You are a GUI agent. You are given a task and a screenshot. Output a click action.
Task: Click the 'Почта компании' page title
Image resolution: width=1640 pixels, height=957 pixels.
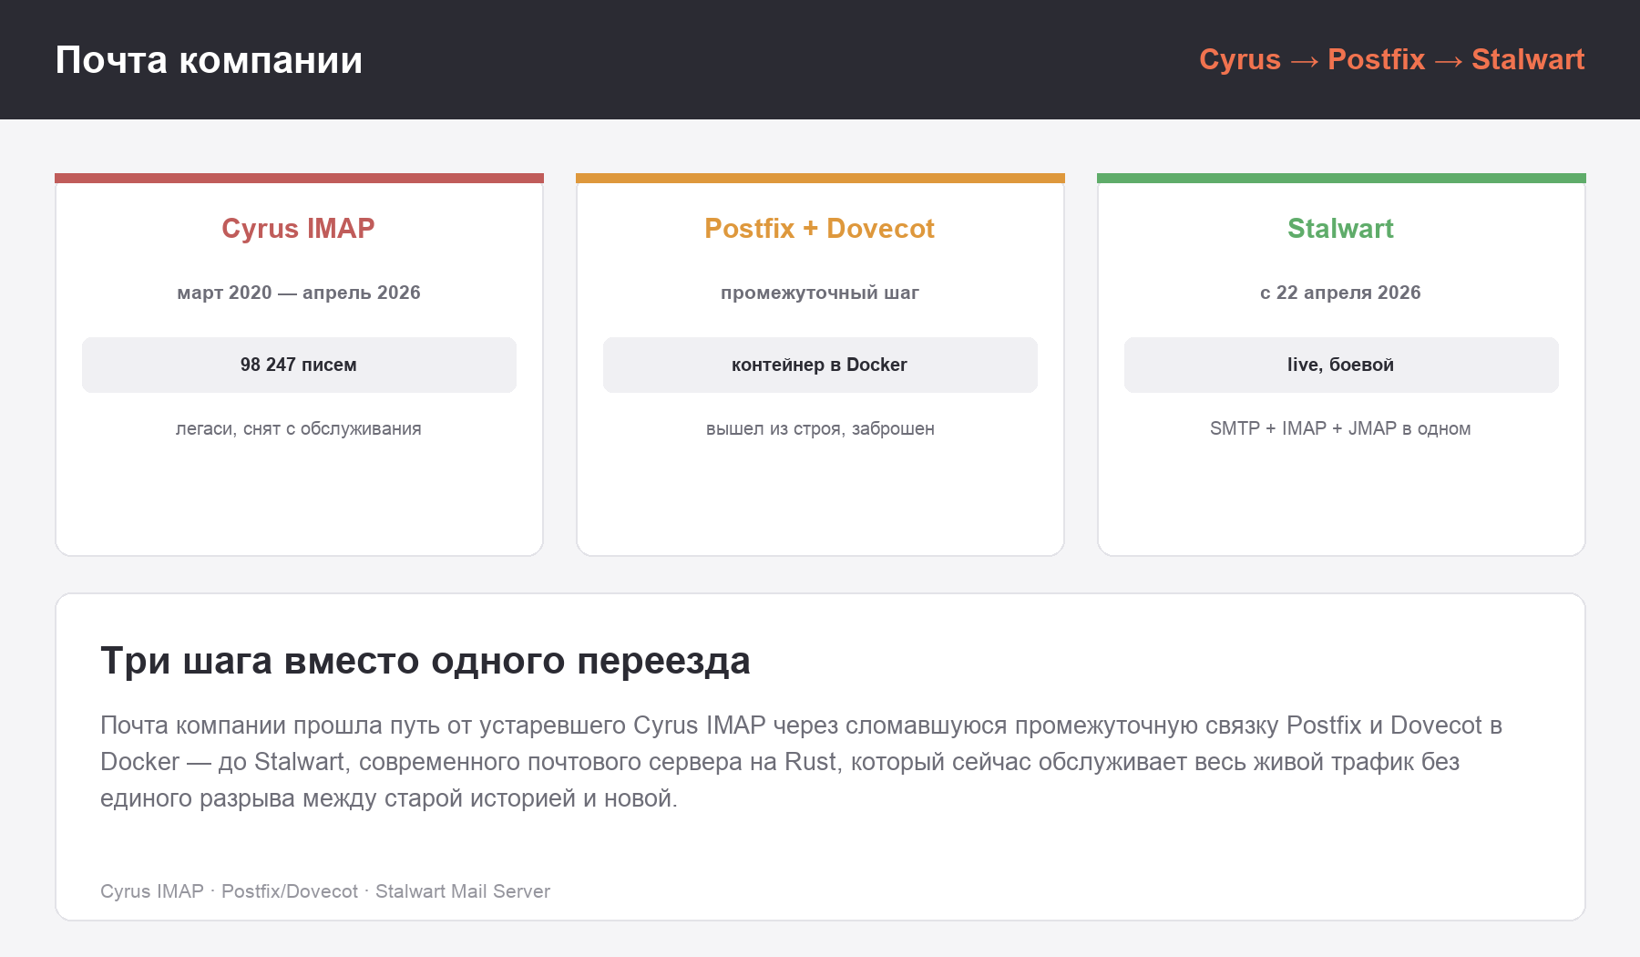click(x=209, y=60)
